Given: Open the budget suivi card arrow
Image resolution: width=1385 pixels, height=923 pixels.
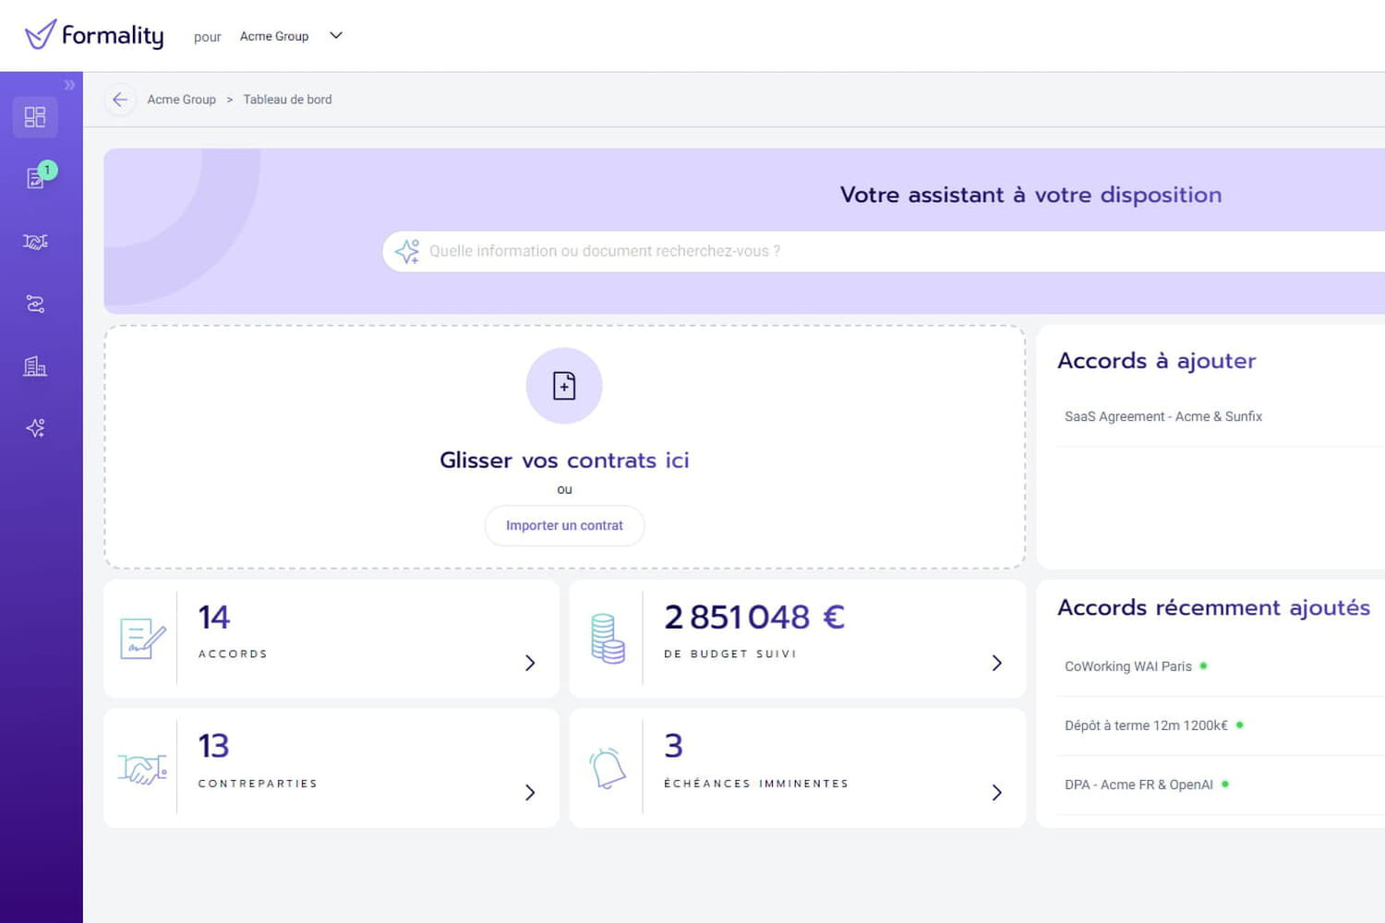Looking at the screenshot, I should point(996,663).
